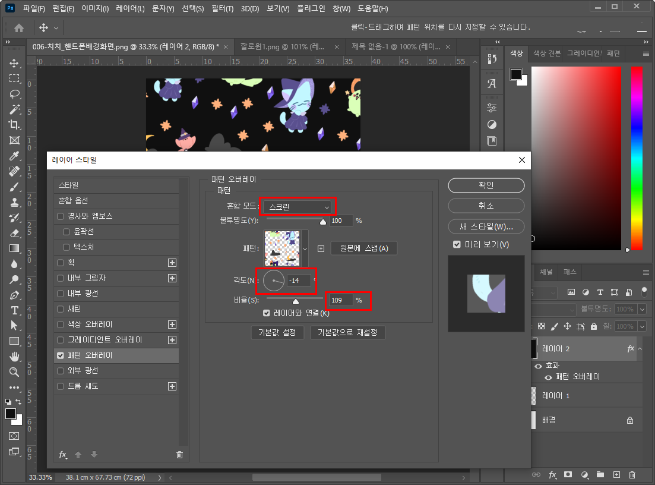Toggle the 미리 보기 checkbox

[457, 245]
